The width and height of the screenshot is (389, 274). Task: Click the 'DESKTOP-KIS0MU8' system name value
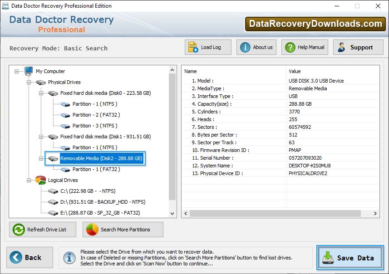(x=310, y=166)
